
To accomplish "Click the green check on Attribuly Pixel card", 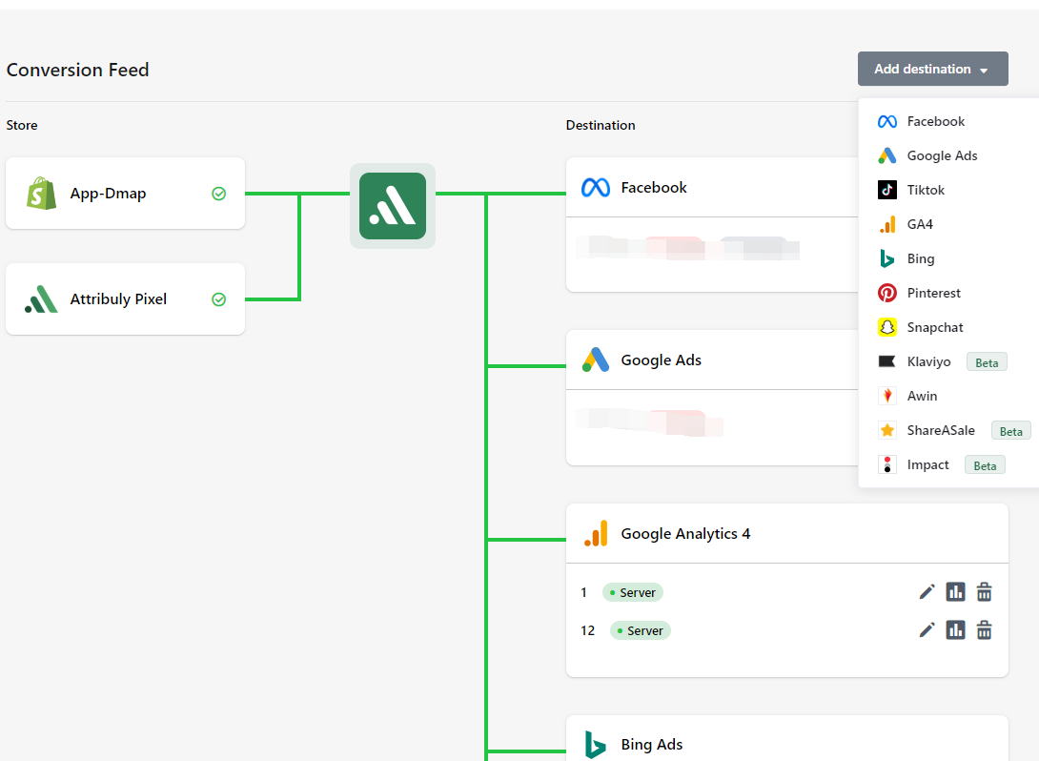I will [219, 299].
